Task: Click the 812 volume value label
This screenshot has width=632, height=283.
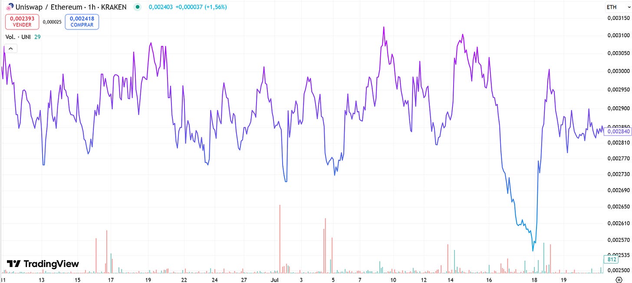Action: [611, 260]
